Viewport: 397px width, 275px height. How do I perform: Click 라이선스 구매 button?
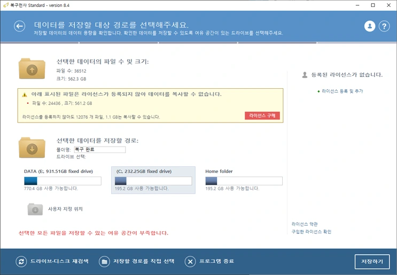pos(262,116)
